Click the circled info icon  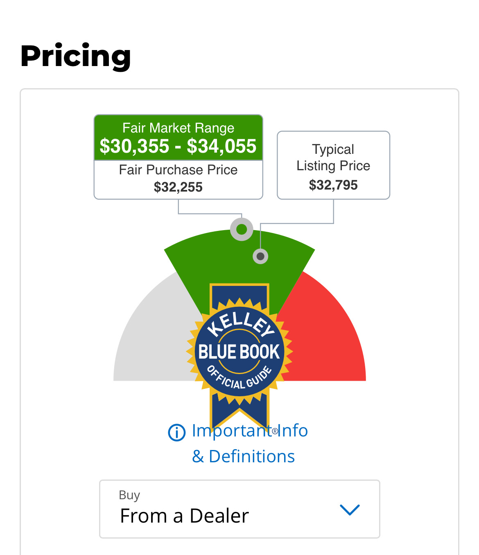tap(176, 432)
